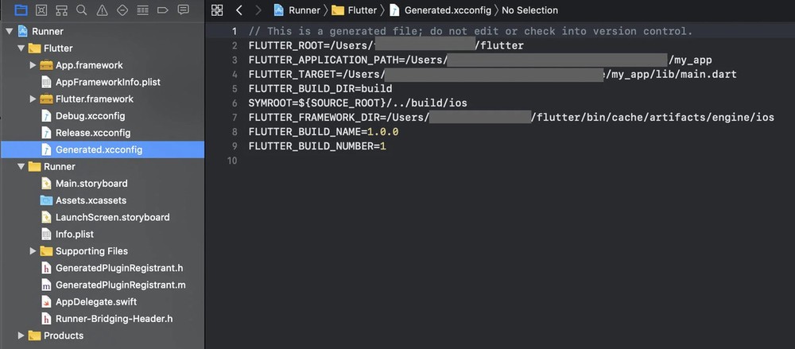Go back using the left arrow
The image size is (795, 349).
pyautogui.click(x=238, y=10)
